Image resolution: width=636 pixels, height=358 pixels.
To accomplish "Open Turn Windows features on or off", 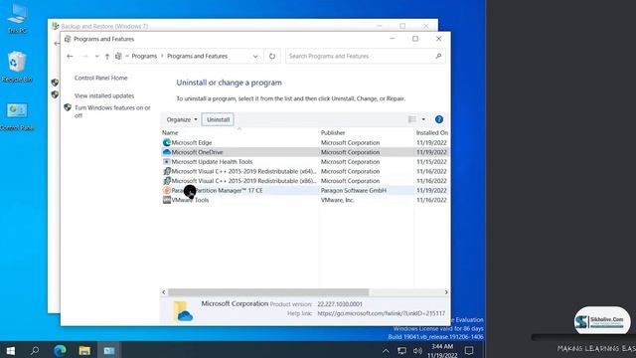I will (x=112, y=111).
